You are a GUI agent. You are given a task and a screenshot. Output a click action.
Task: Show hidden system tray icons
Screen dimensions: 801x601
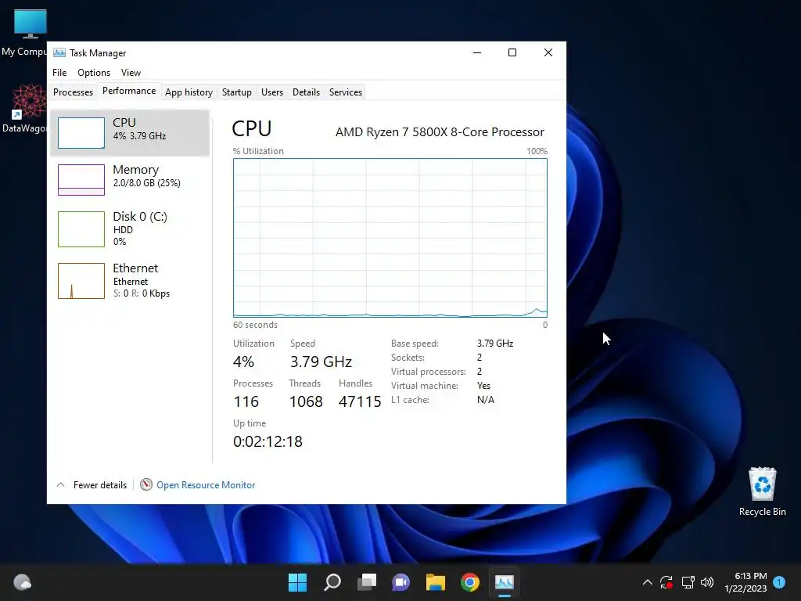pyautogui.click(x=647, y=582)
